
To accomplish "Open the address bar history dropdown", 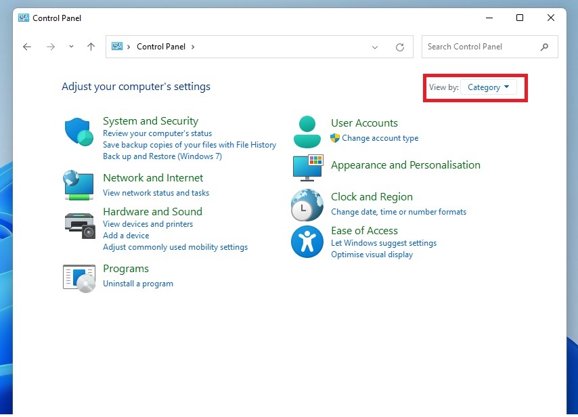I will click(x=375, y=47).
